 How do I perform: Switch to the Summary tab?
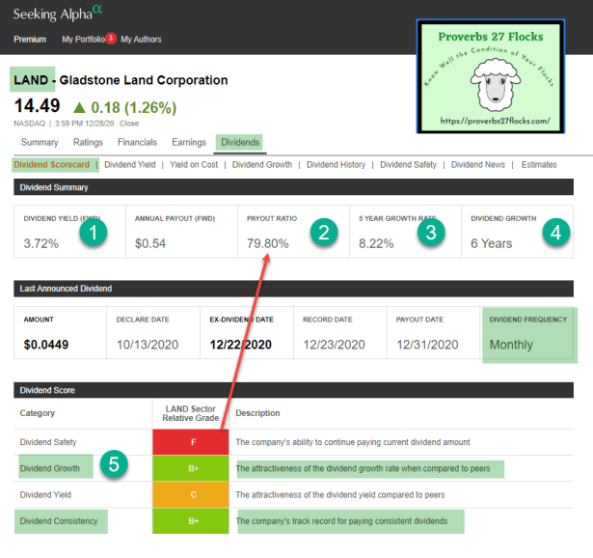click(40, 143)
